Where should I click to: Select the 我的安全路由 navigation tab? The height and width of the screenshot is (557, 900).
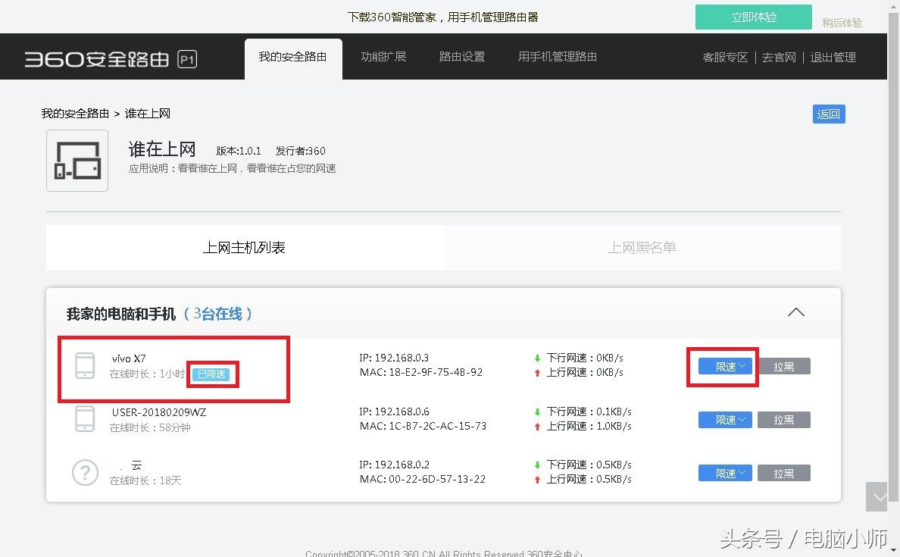pos(293,56)
